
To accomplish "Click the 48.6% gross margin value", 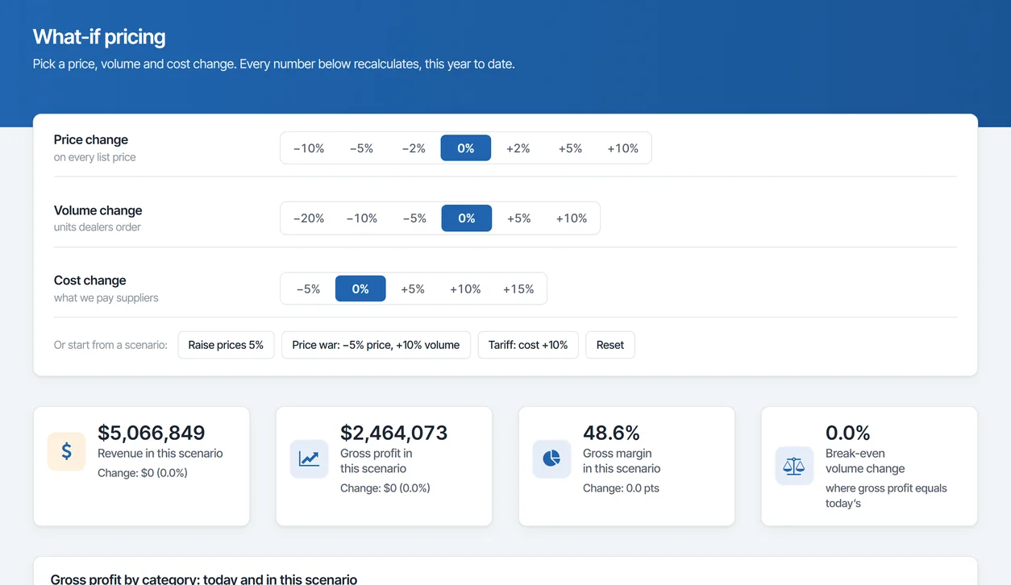I will tap(611, 433).
